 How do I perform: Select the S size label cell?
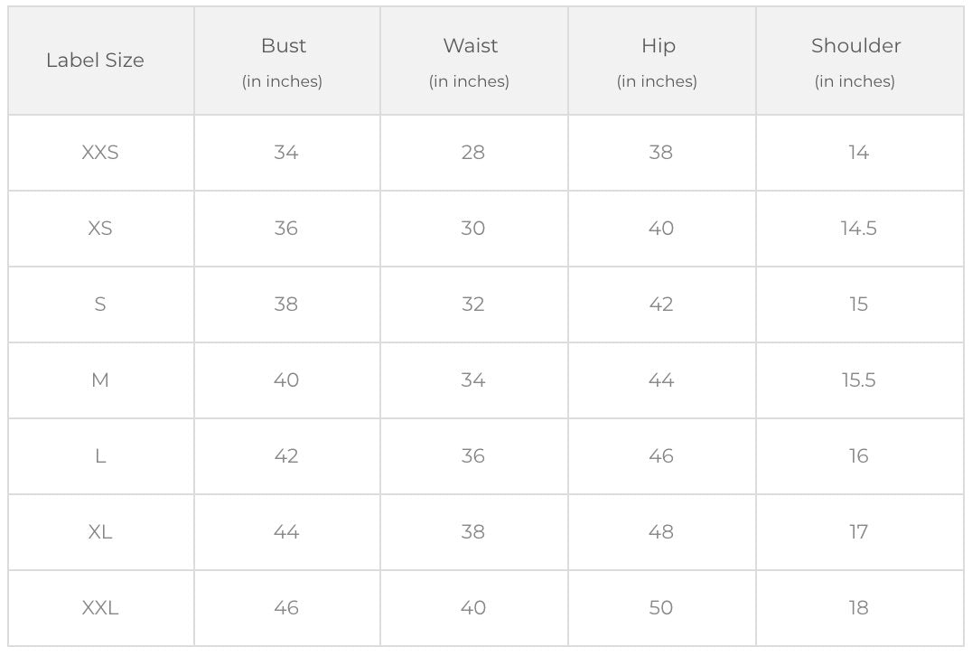pos(100,305)
